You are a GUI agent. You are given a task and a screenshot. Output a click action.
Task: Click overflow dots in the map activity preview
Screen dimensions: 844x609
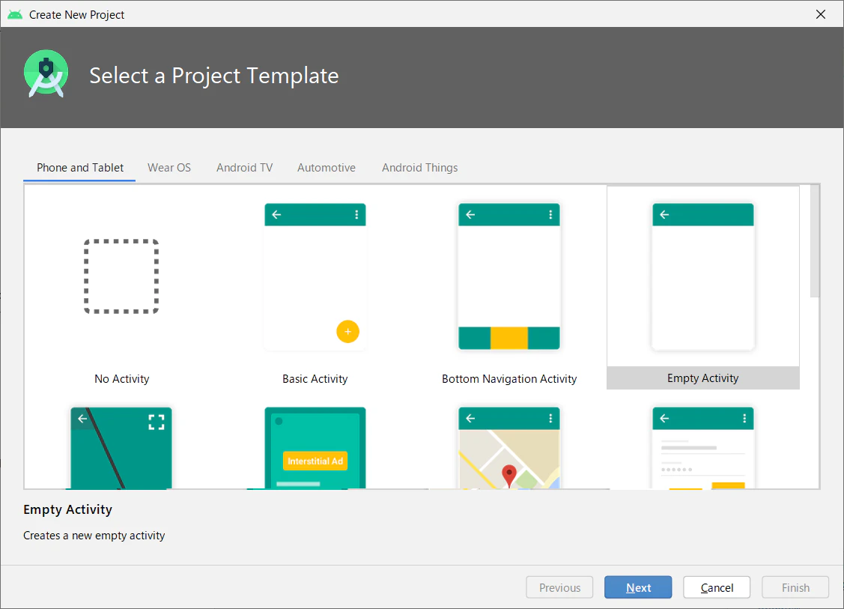[550, 419]
